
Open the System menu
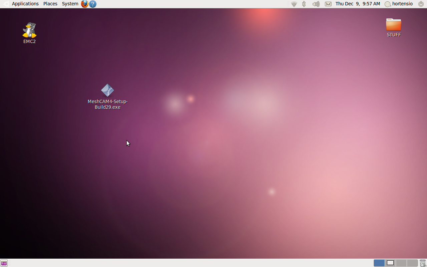pyautogui.click(x=70, y=4)
